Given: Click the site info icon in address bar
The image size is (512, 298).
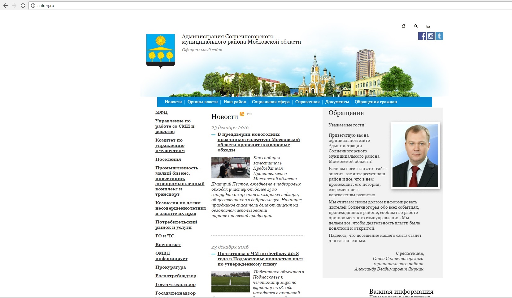Looking at the screenshot, I should 33,6.
